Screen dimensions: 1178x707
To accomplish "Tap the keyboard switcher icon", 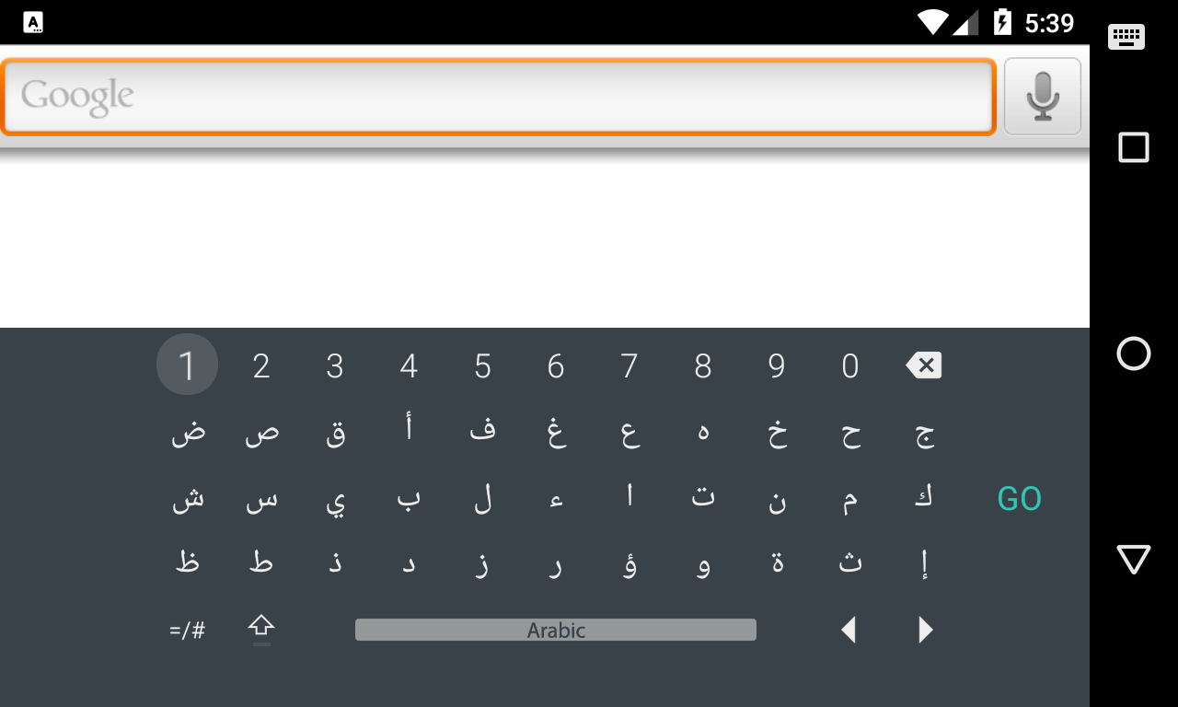I will (1126, 37).
